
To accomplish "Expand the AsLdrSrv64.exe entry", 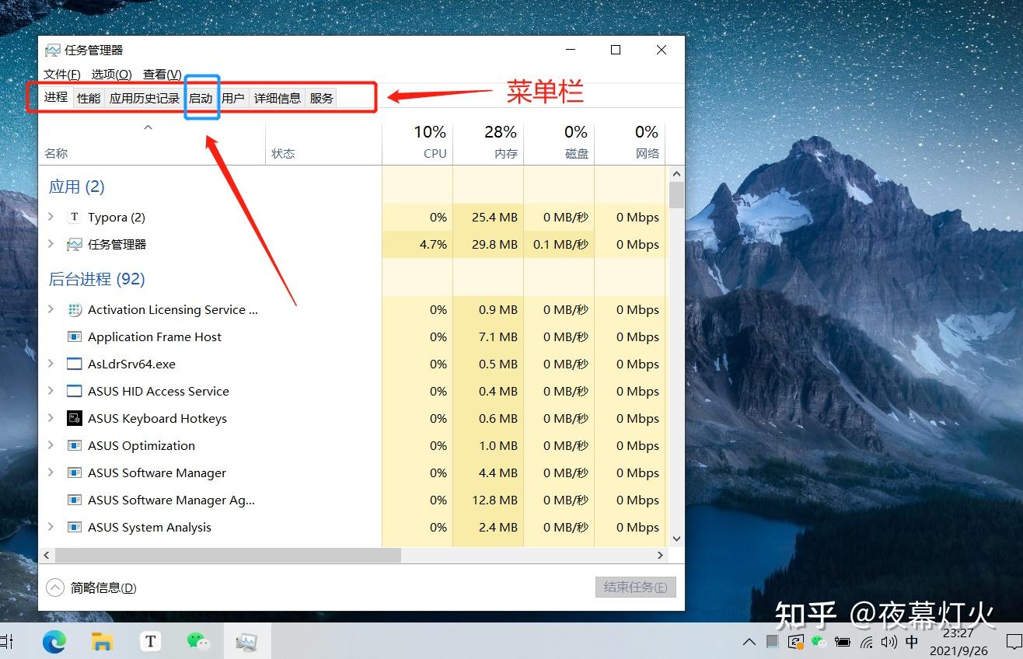I will pos(51,364).
